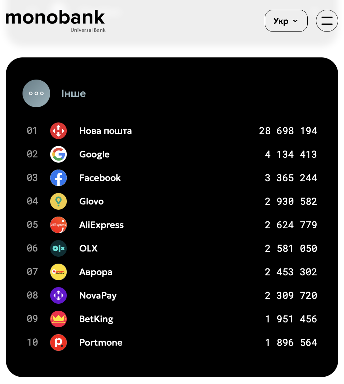Open the hamburger menu button
This screenshot has height=384, width=344.
327,21
